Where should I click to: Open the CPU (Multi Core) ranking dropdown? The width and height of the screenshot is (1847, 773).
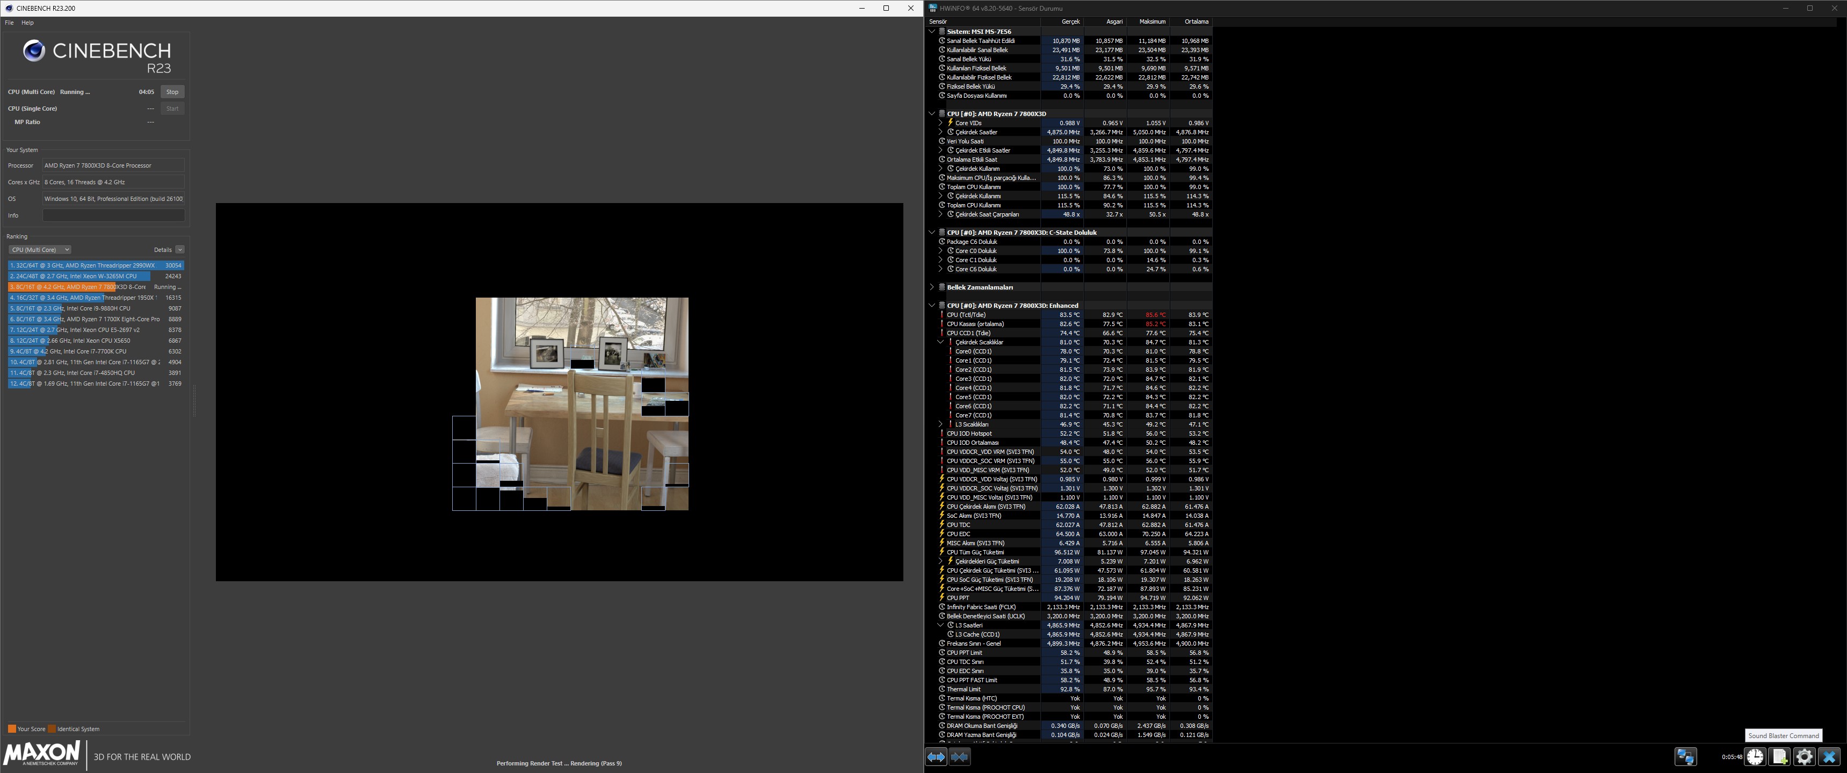(39, 250)
